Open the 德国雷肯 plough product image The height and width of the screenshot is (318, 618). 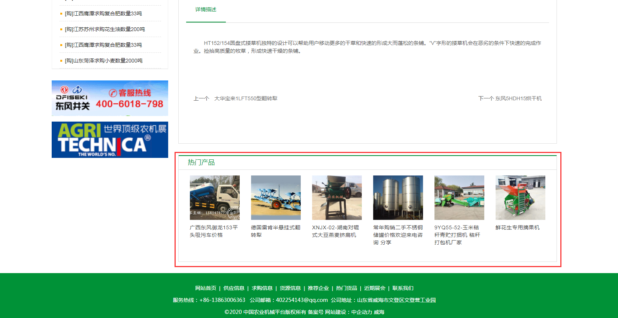276,198
